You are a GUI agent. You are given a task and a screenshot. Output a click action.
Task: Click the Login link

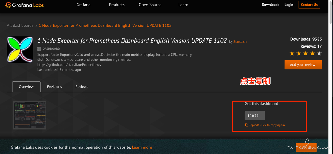[x=289, y=5]
